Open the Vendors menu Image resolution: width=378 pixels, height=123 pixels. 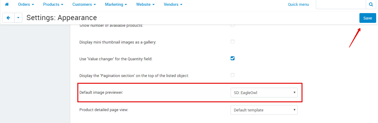click(173, 5)
